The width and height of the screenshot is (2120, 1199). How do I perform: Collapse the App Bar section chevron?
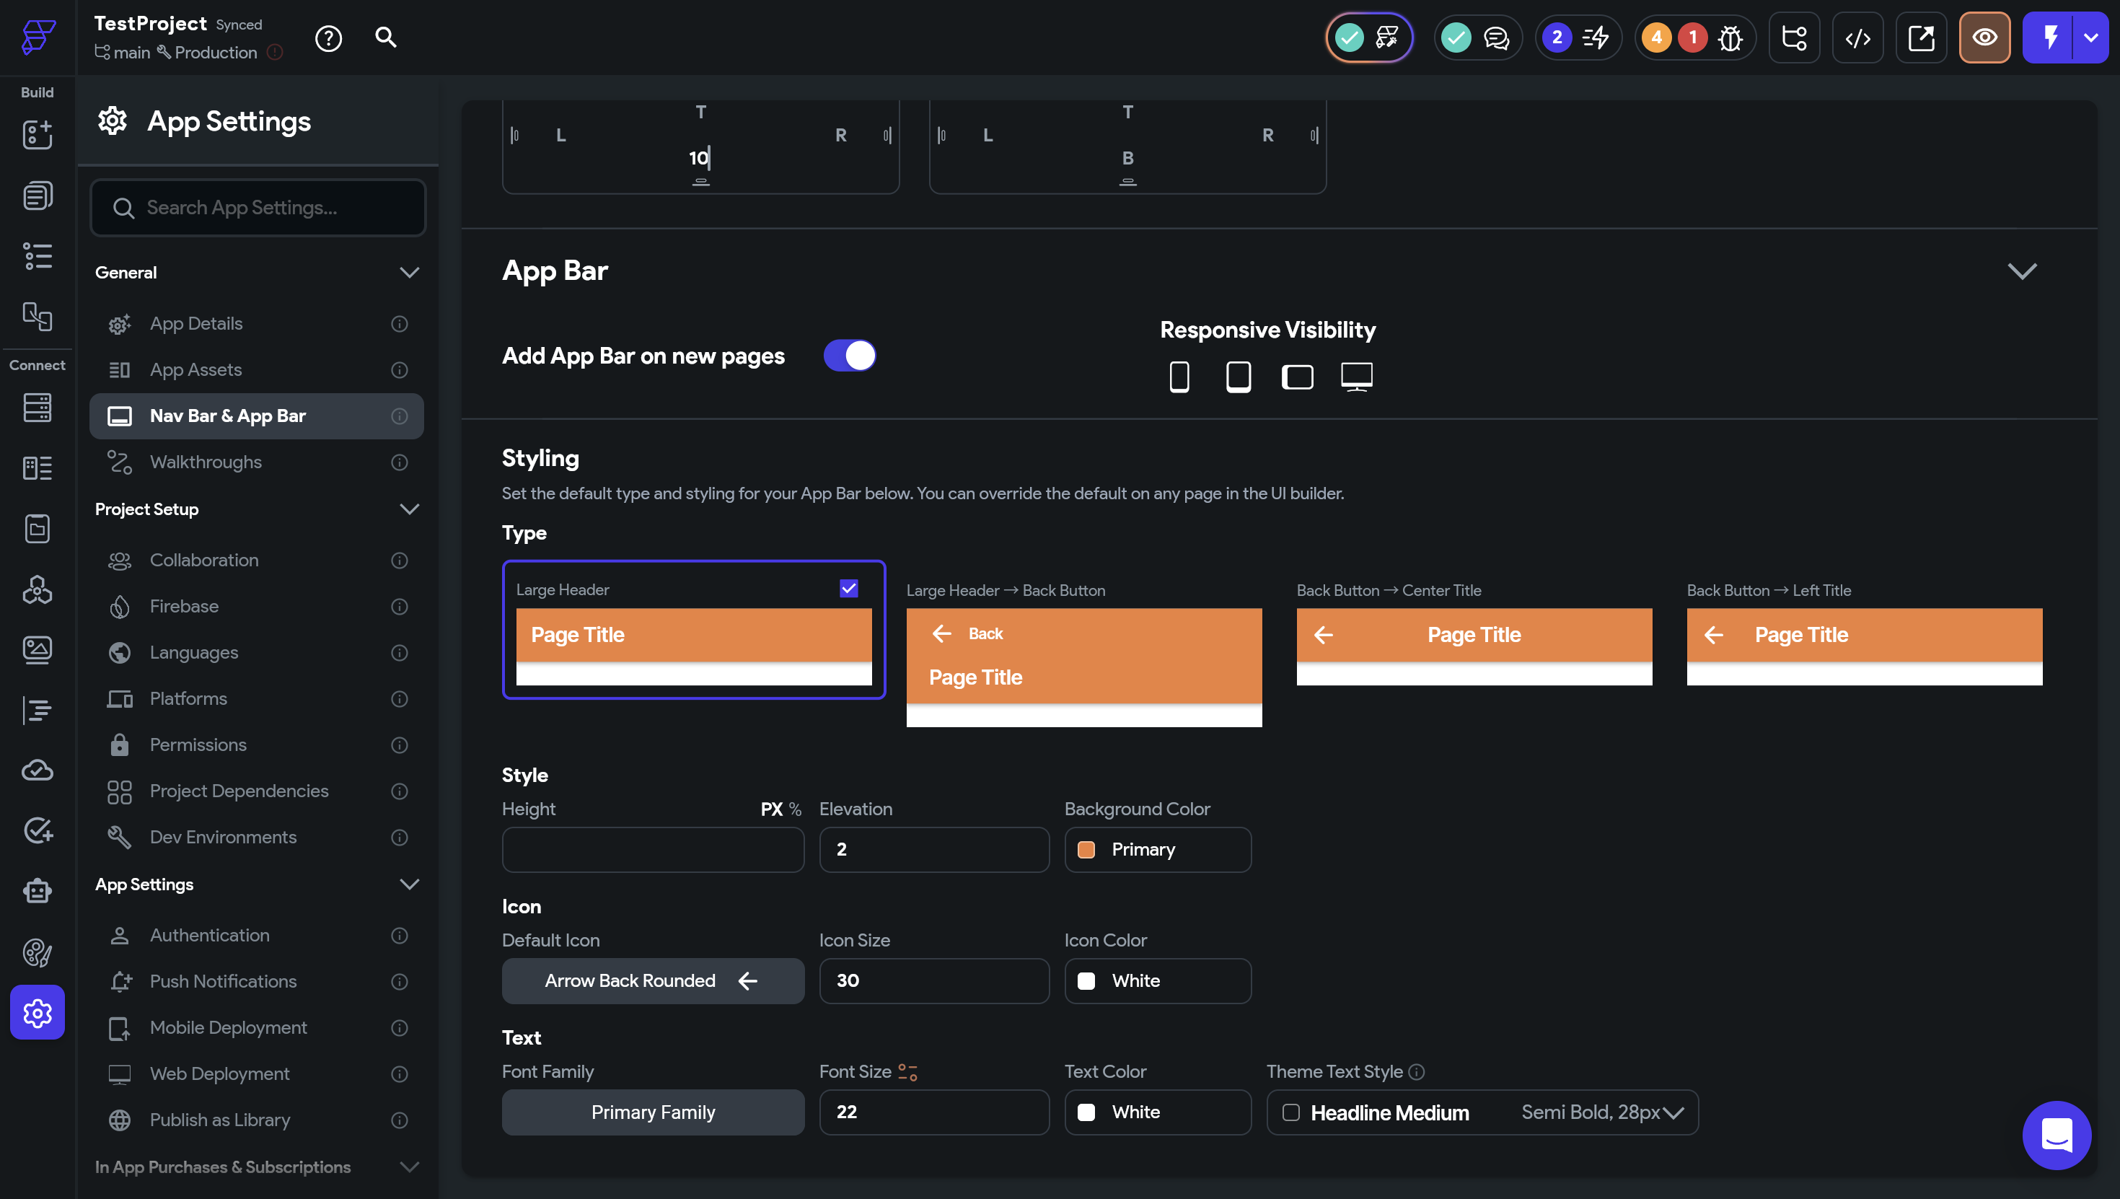[2021, 271]
